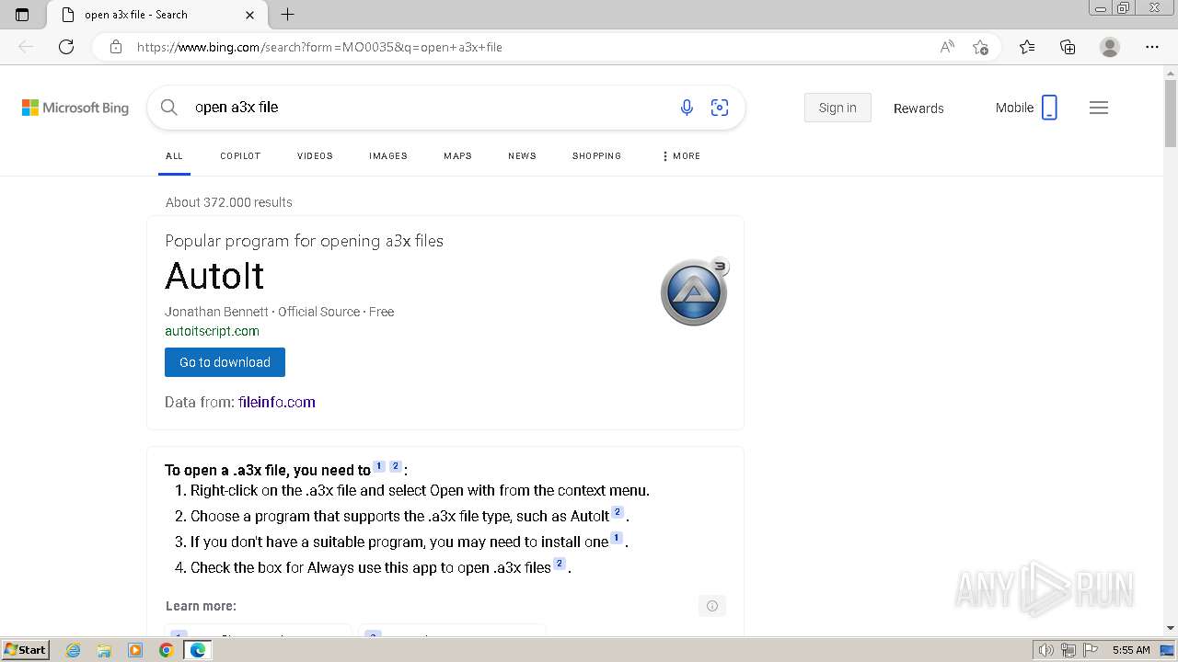
Task: Launch Internet Explorer from taskbar
Action: [74, 650]
